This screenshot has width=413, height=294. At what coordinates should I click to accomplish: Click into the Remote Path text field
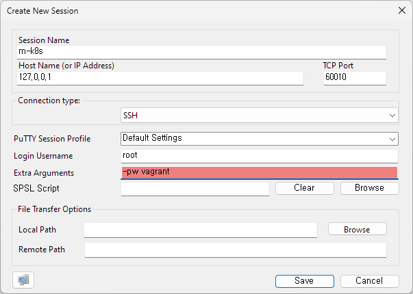click(x=236, y=250)
